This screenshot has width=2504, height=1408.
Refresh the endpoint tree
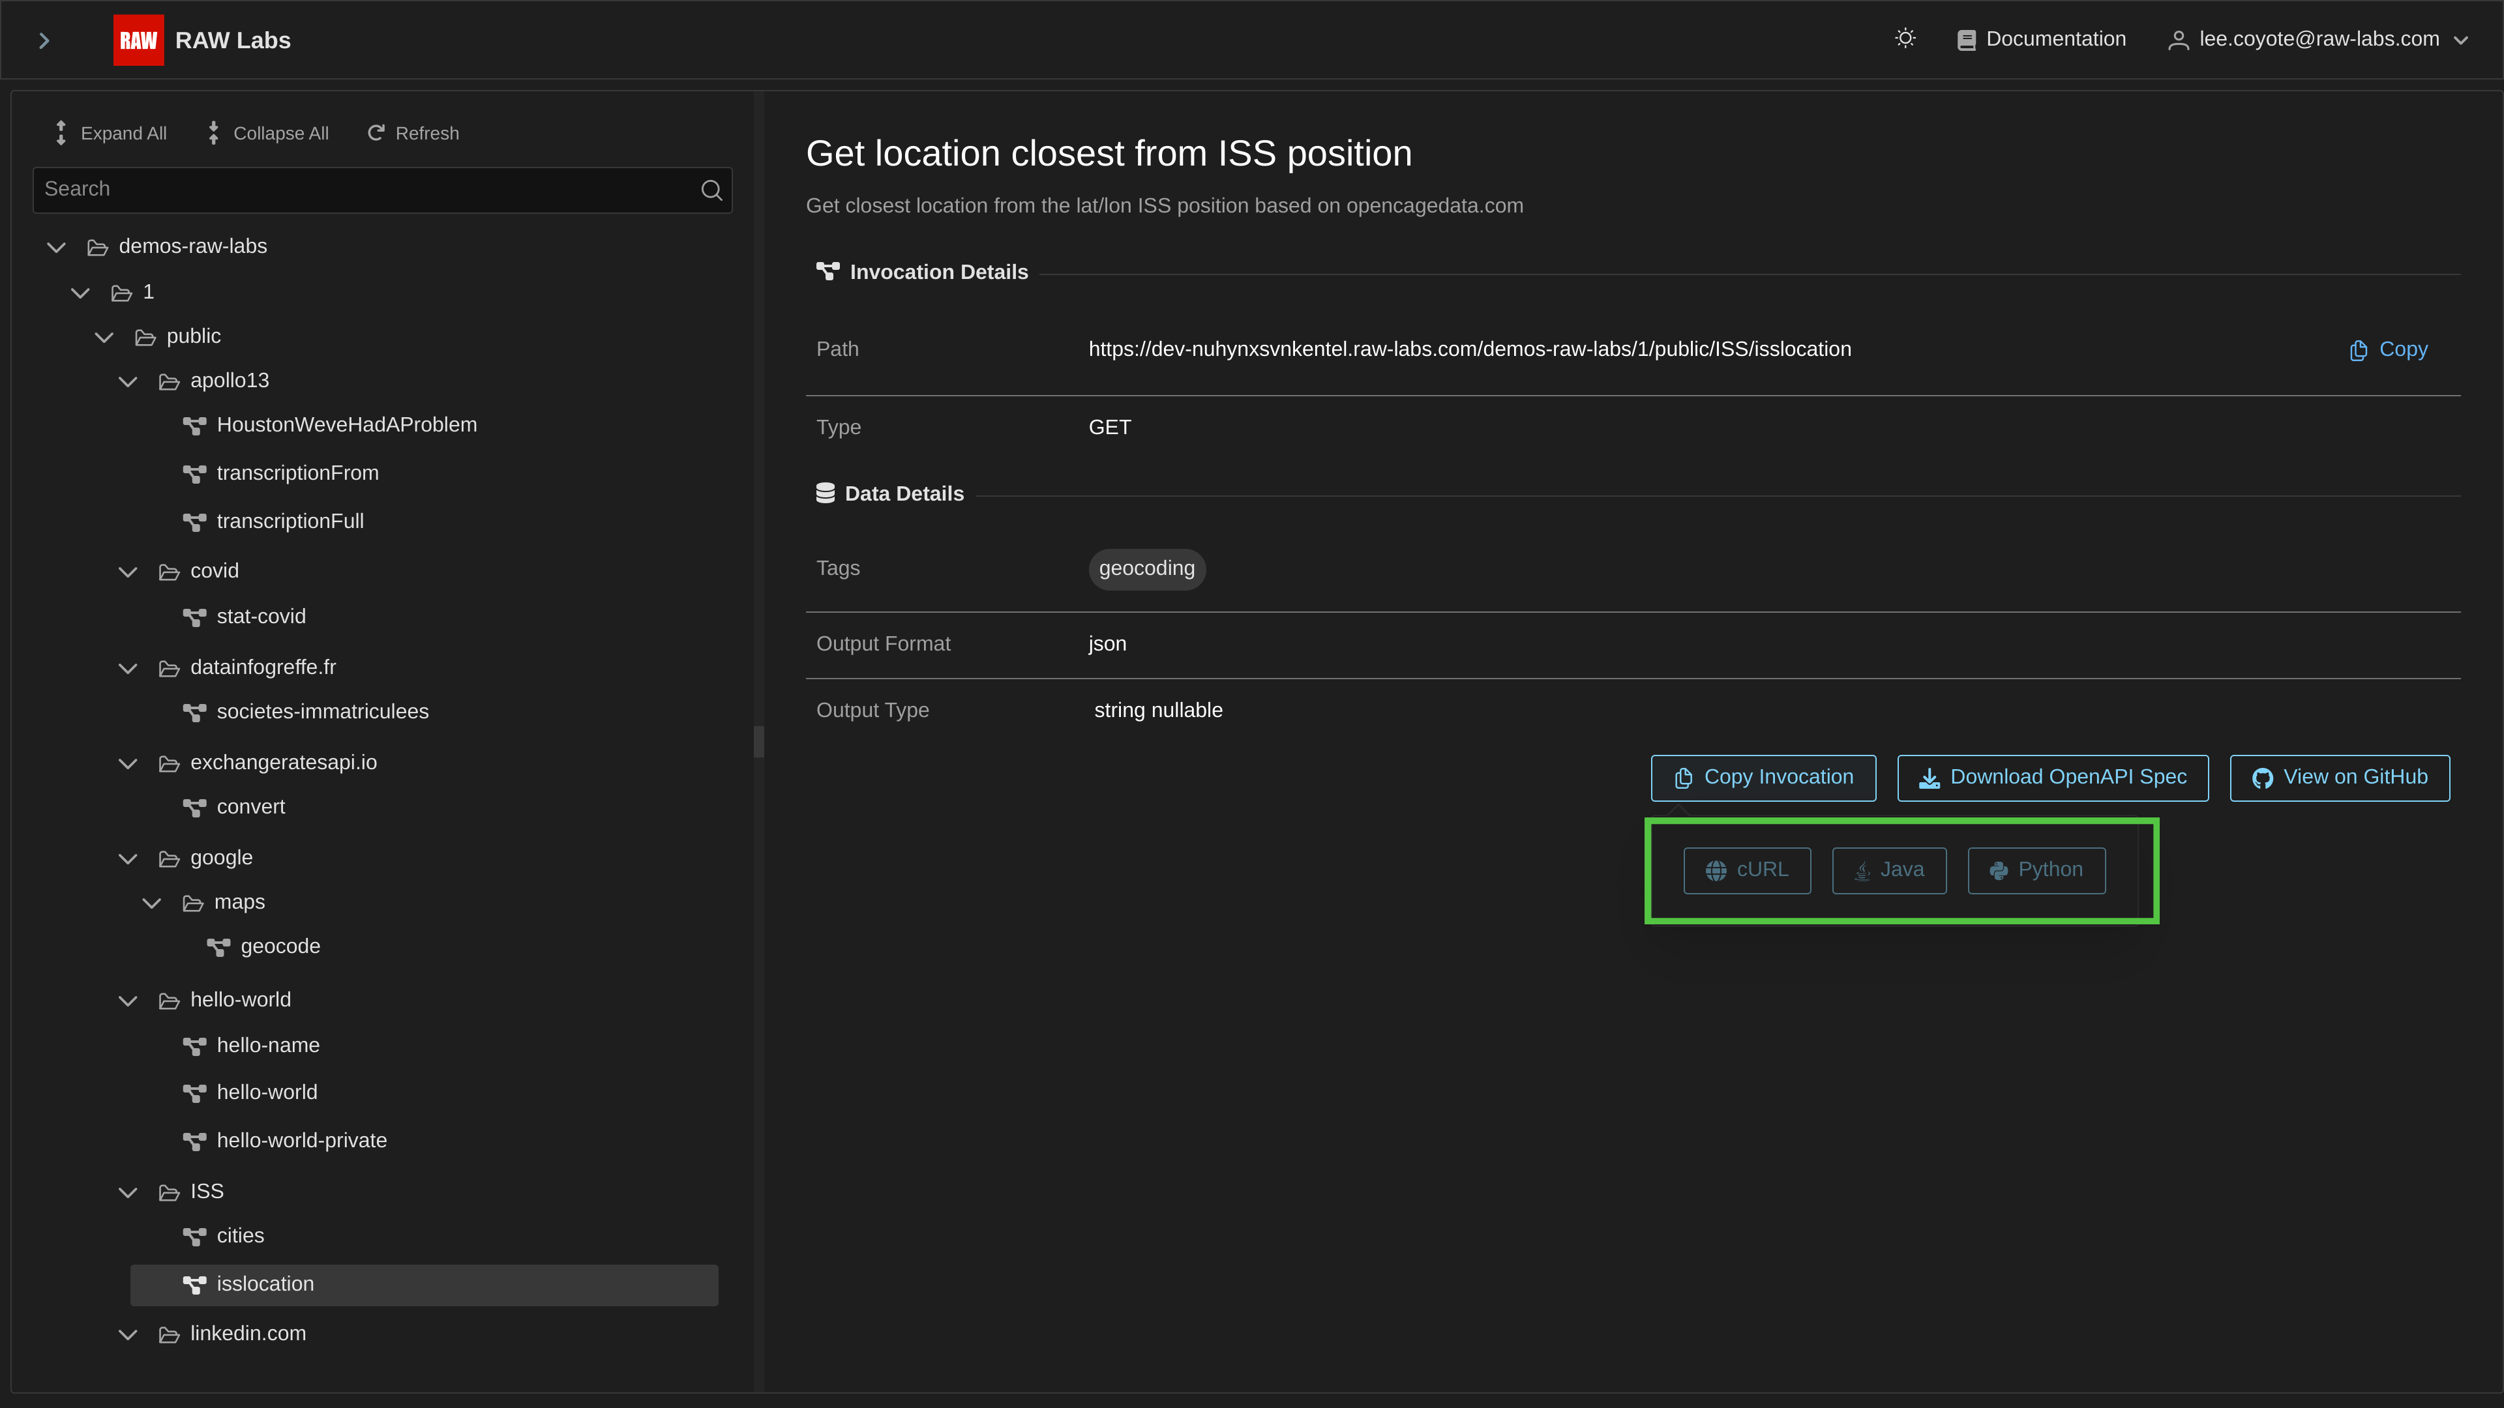[x=413, y=133]
